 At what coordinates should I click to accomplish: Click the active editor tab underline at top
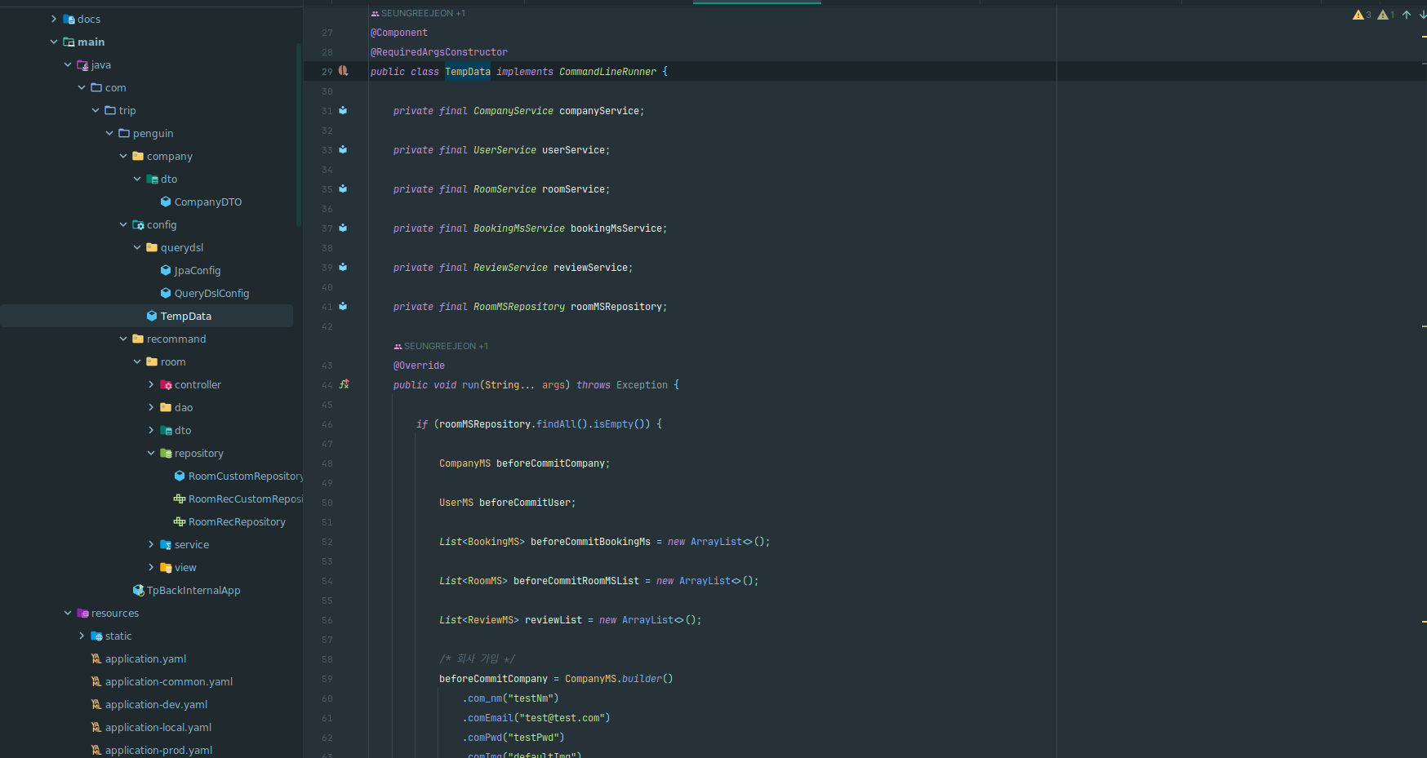[757, 2]
